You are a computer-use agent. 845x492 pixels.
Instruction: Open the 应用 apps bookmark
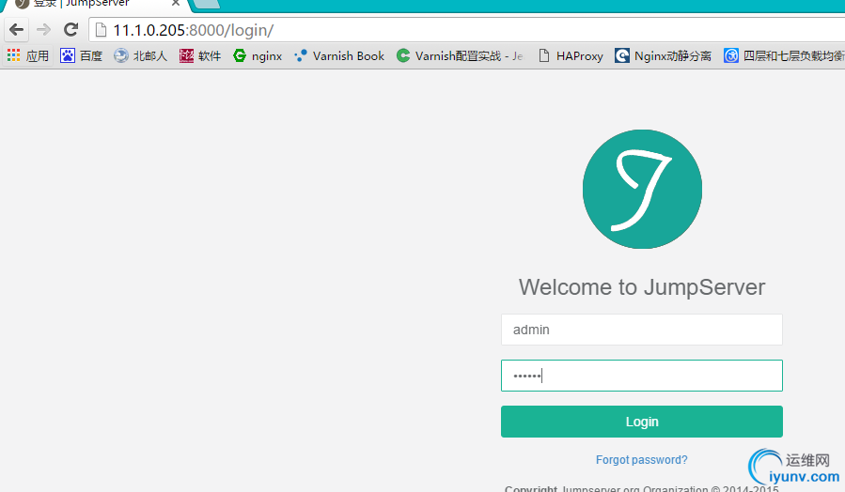coord(28,55)
